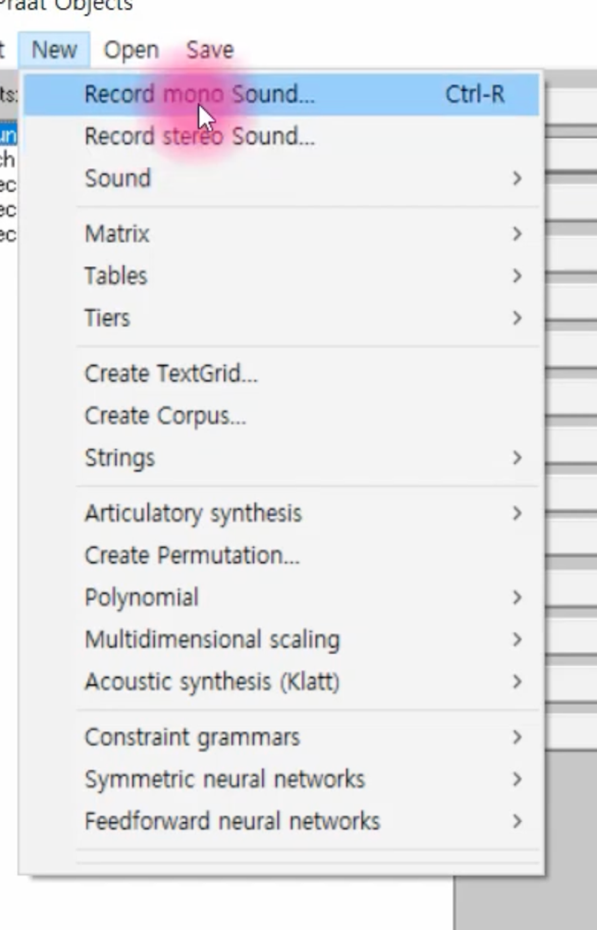Open Feedforward neural networks submenu
This screenshot has height=930, width=597.
[x=282, y=822]
